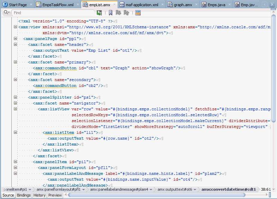Click the amx:commandButton cb1 tag
The width and height of the screenshot is (277, 199).
(x=55, y=68)
